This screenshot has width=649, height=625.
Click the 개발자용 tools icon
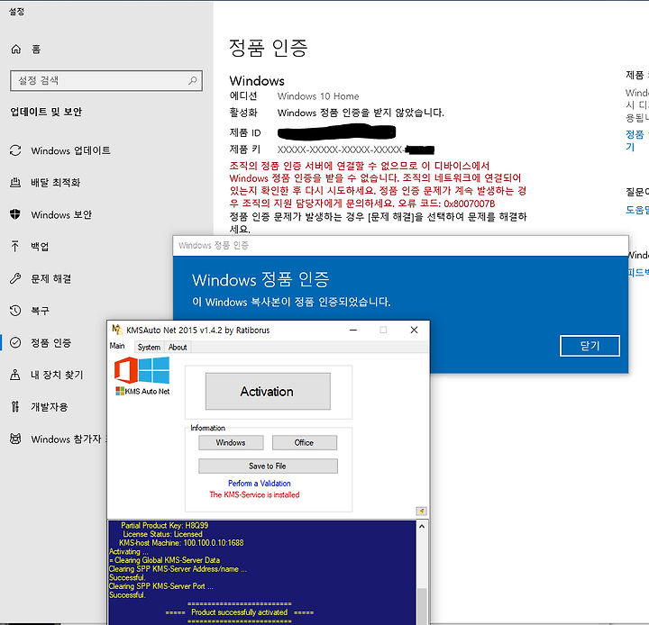click(15, 406)
